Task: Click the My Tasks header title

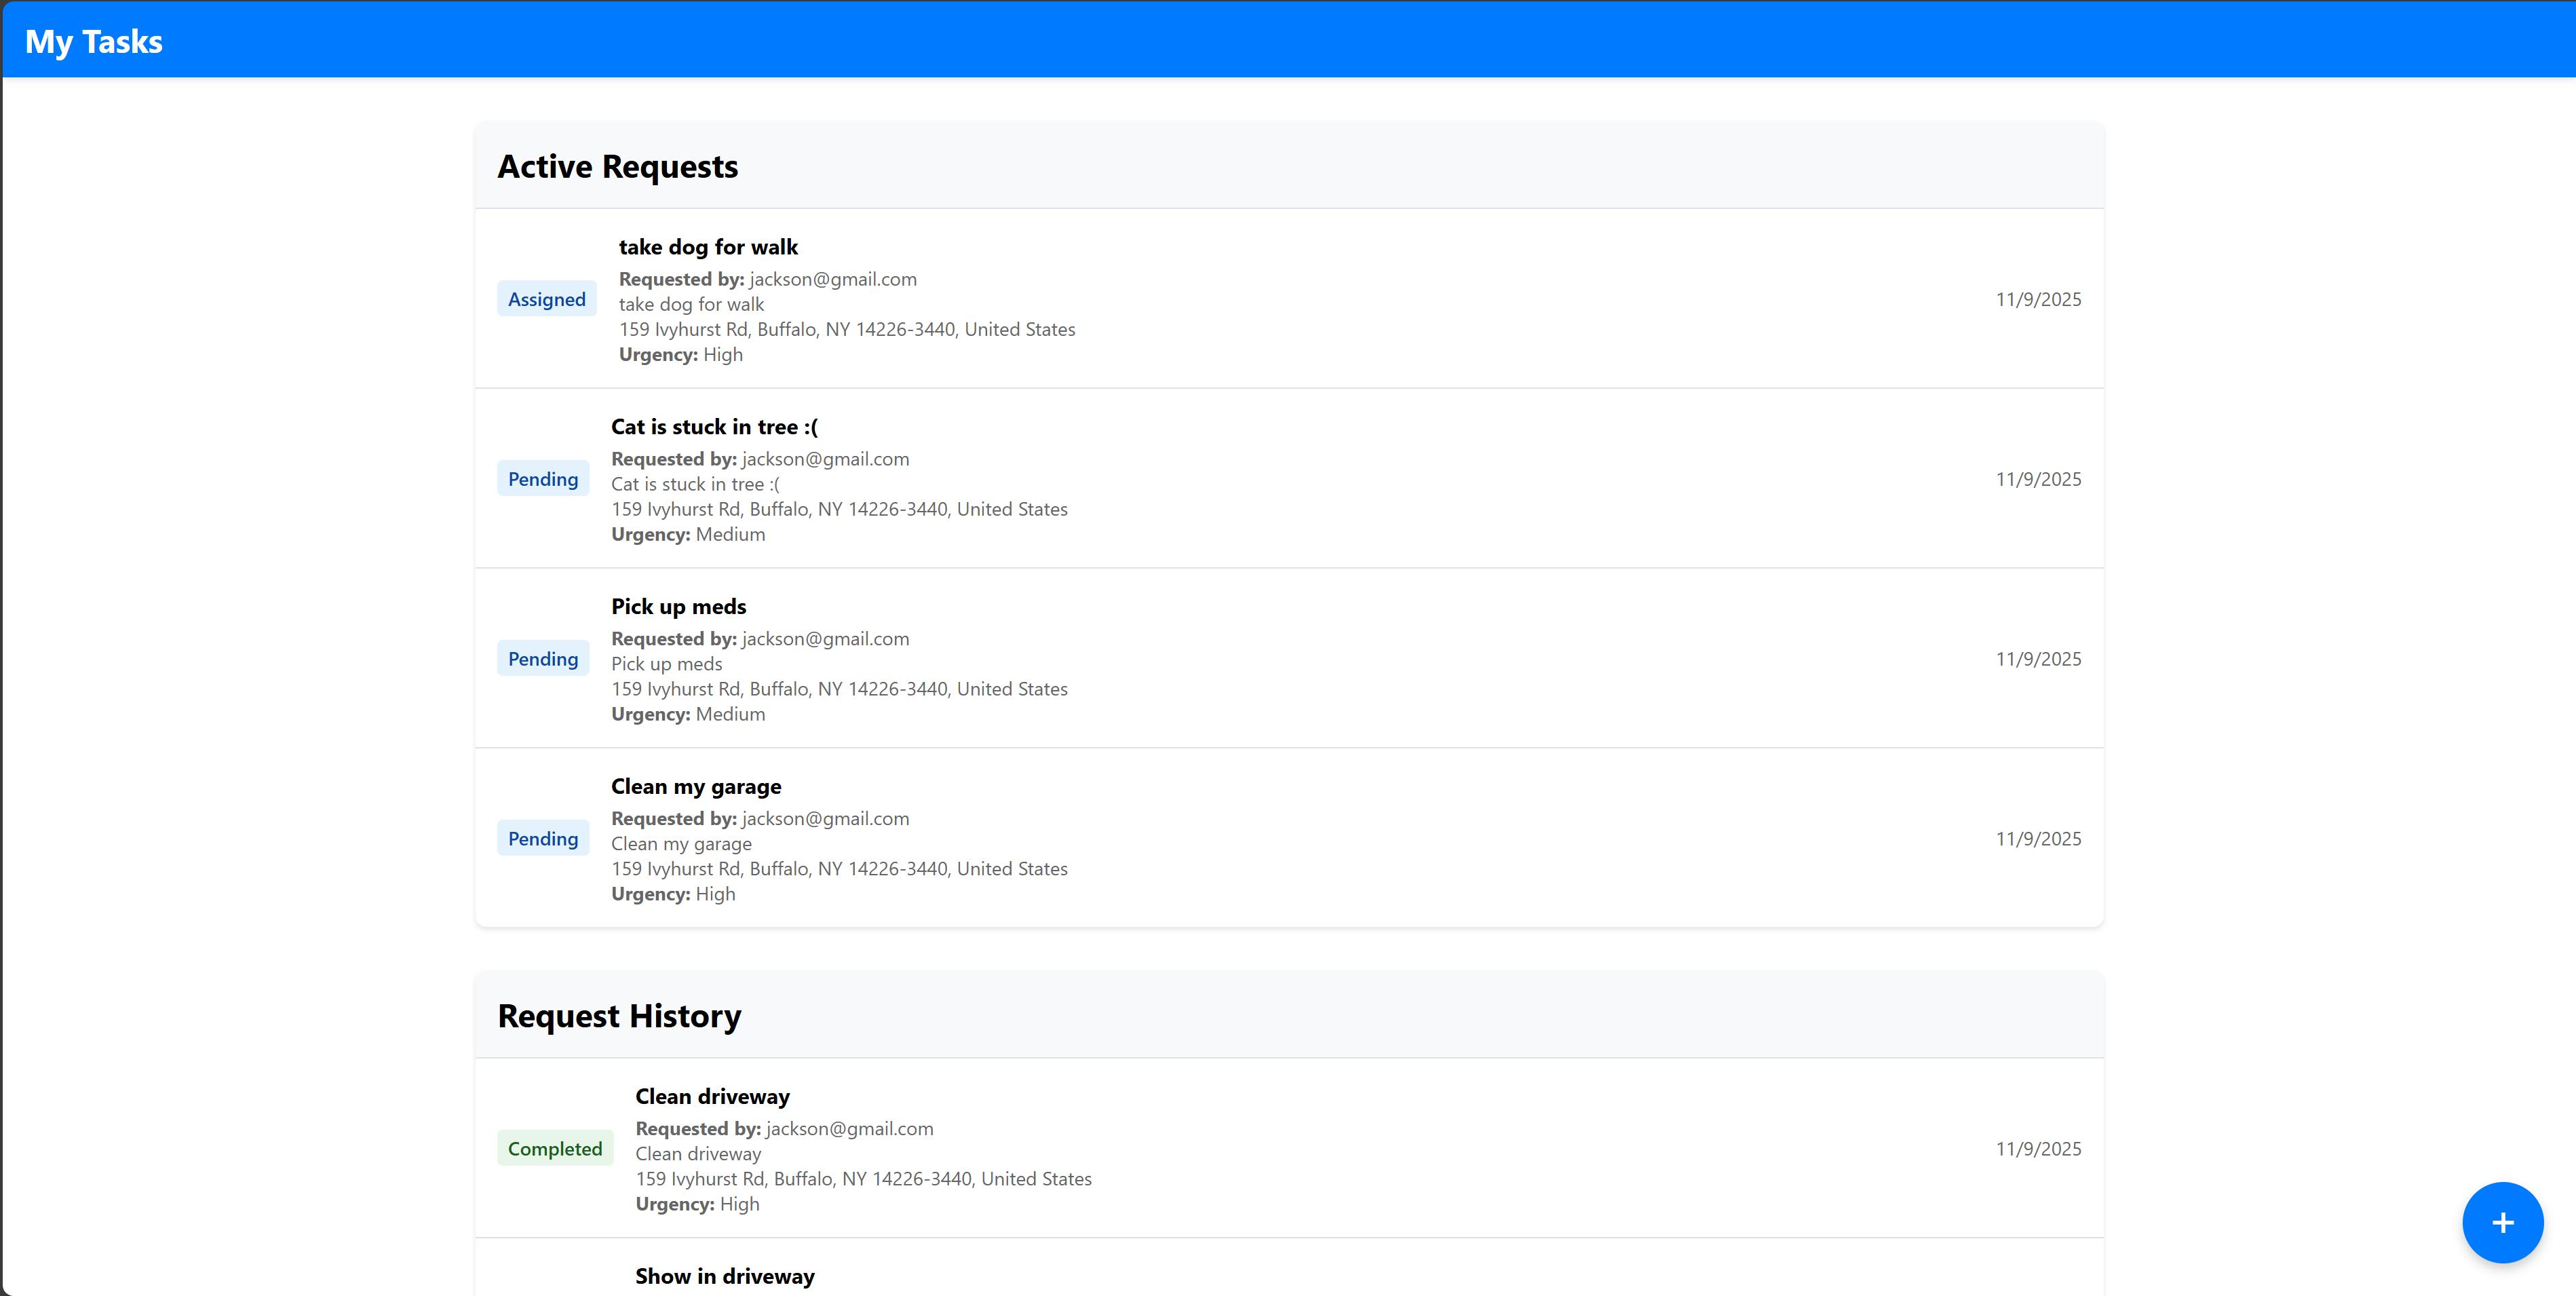Action: [94, 42]
